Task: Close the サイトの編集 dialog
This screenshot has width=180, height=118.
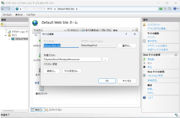Action: pos(135,34)
